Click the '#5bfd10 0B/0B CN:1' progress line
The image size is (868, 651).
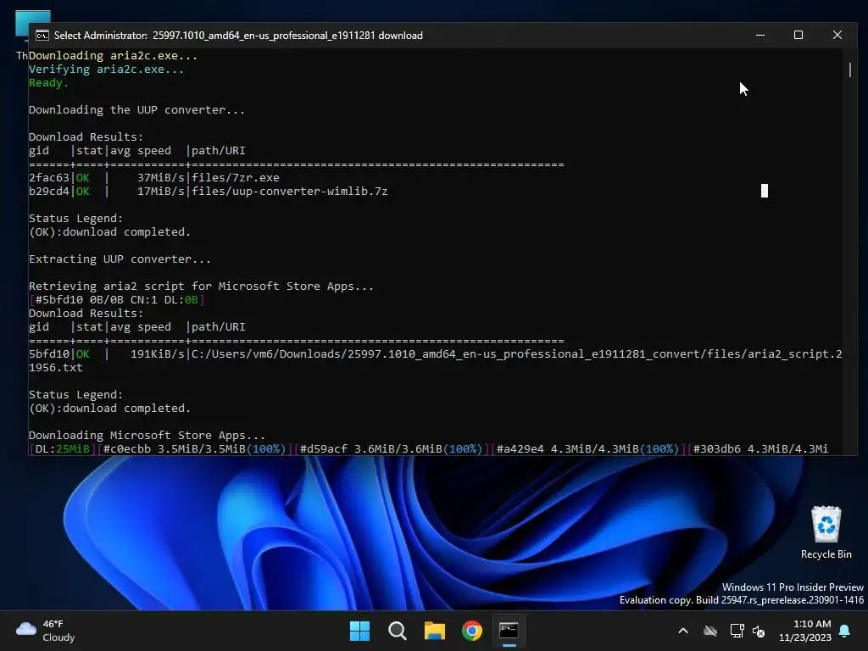tap(117, 300)
